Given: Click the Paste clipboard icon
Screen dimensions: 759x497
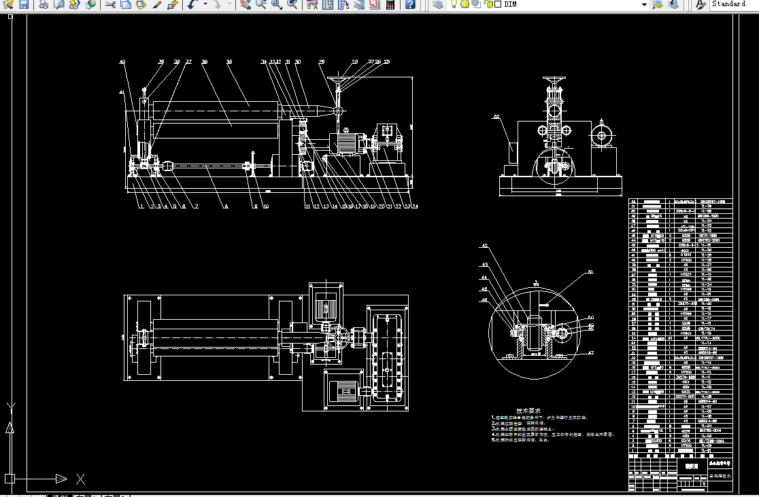Looking at the screenshot, I should (141, 4).
